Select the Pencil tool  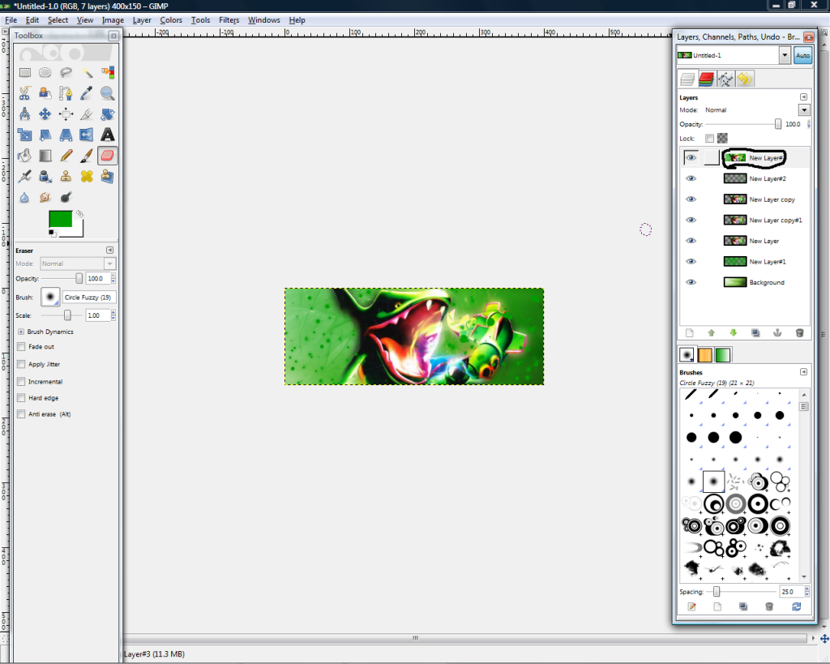tap(66, 155)
